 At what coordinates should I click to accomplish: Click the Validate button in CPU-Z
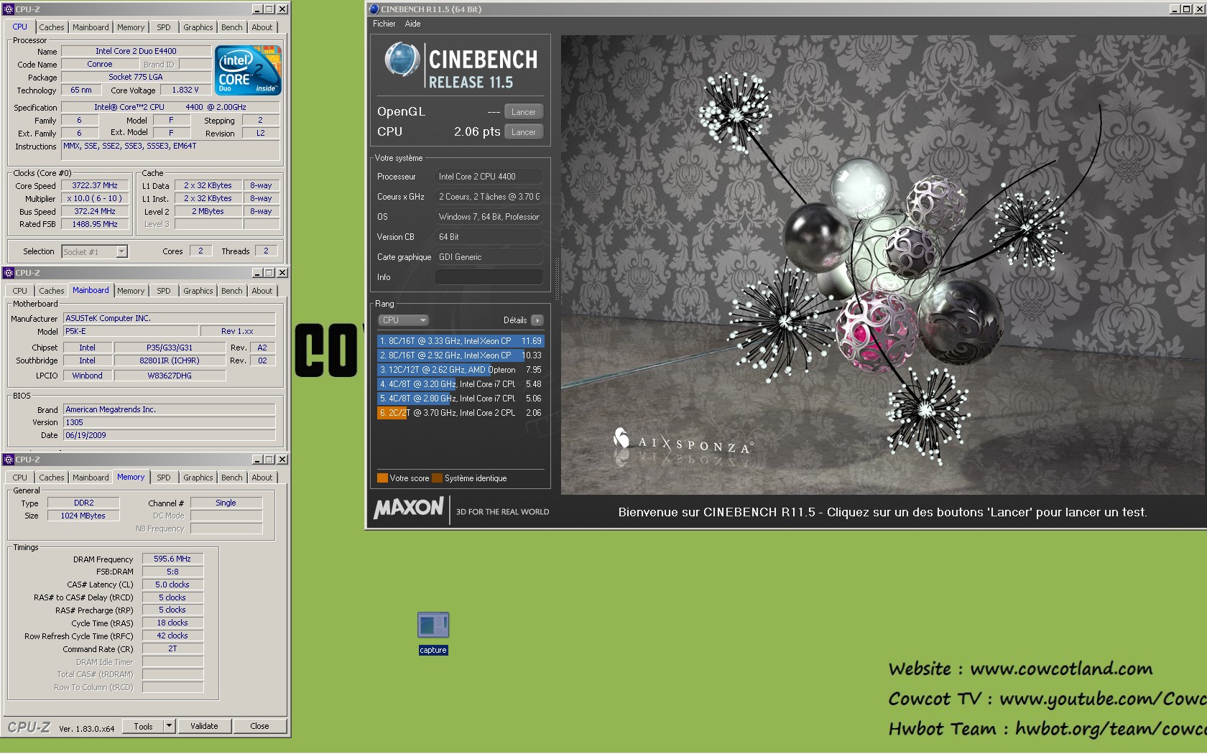[204, 726]
